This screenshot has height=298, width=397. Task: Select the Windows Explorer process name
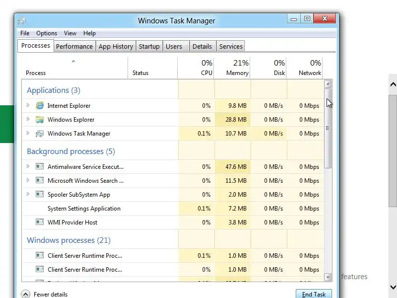pyautogui.click(x=71, y=120)
